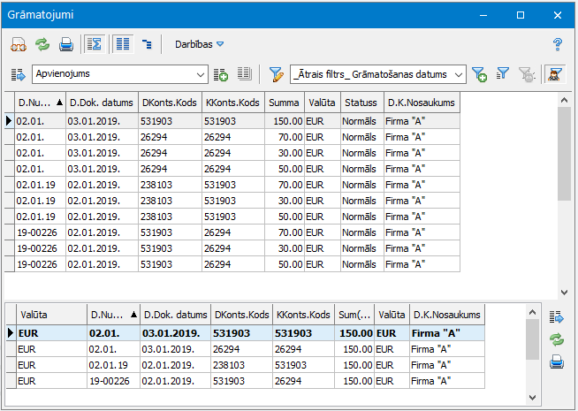Click the KKonts.Kods header in the upper grid
This screenshot has height=411, width=578.
tap(233, 103)
